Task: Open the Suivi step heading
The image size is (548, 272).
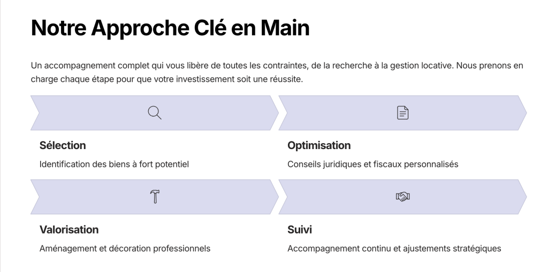Action: point(300,230)
